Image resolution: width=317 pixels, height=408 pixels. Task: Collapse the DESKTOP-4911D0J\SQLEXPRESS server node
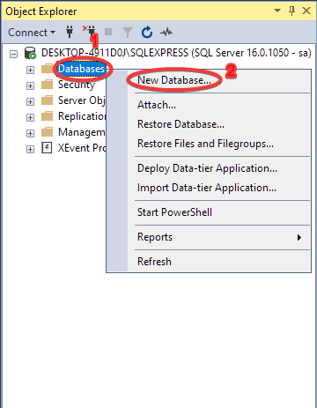pos(13,54)
